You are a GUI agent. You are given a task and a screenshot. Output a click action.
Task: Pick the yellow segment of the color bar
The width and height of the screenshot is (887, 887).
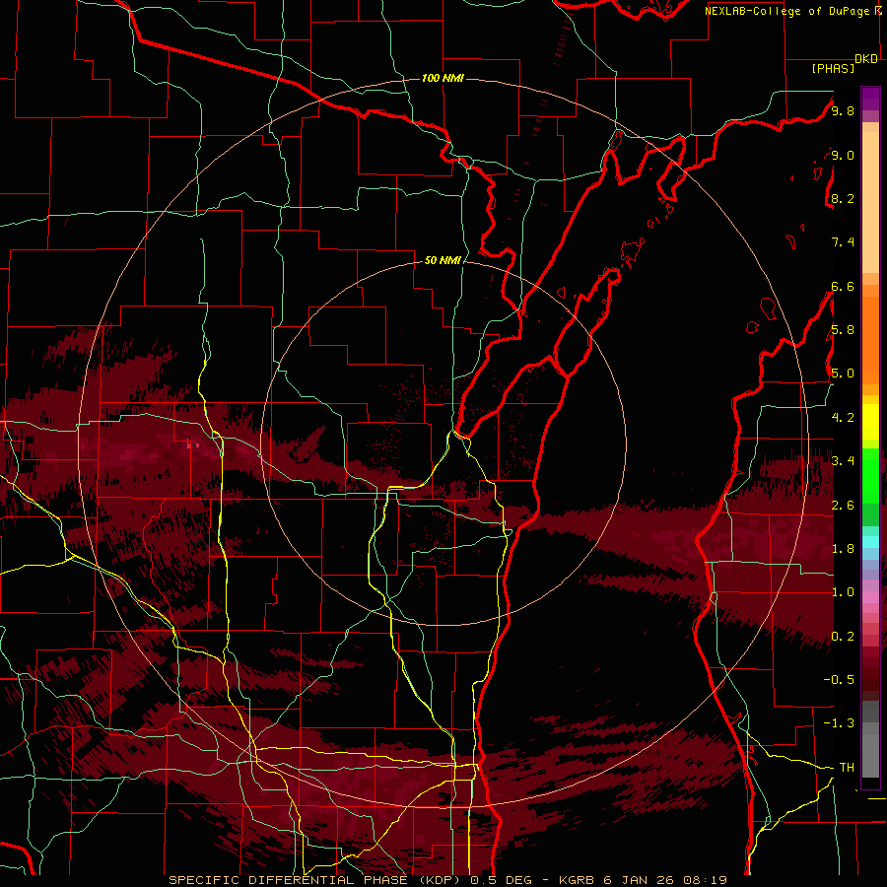click(870, 422)
